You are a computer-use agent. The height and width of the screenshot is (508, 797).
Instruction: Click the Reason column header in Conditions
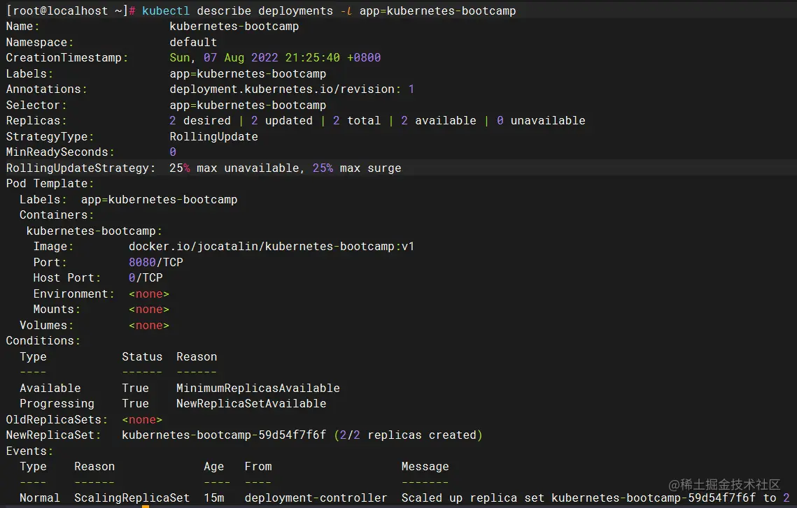(x=197, y=357)
